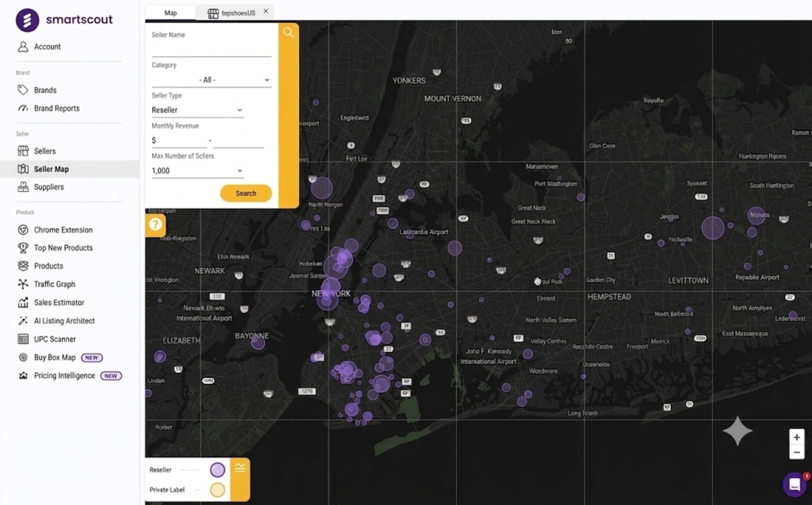The image size is (812, 505).
Task: Open the Seller Type dropdown
Action: tap(197, 110)
